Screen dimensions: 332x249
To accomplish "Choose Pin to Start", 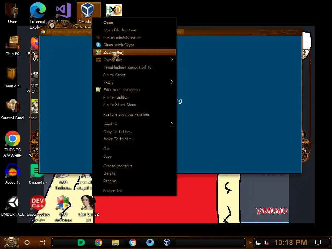I will tap(134, 75).
